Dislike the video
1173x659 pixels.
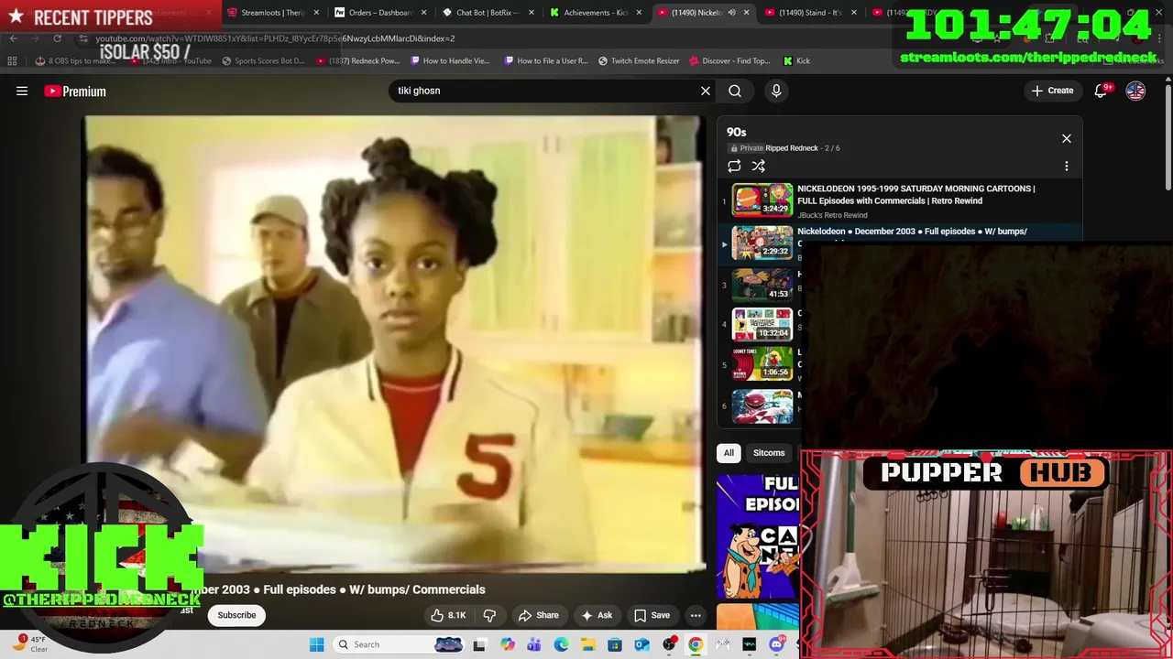click(489, 615)
